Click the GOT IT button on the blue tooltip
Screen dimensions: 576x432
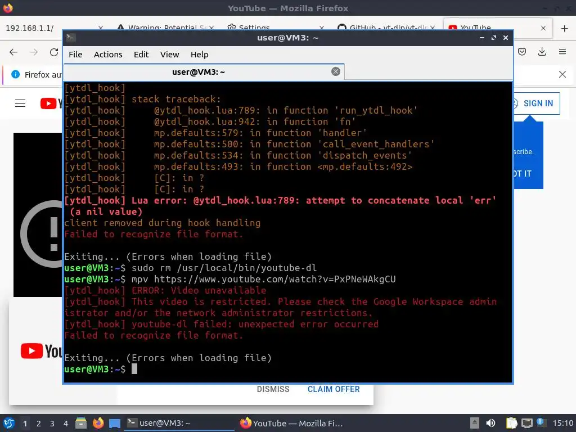522,174
